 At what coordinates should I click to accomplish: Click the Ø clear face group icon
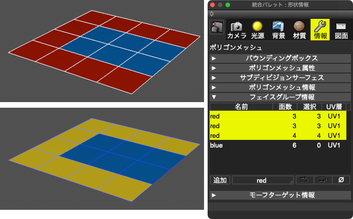(x=340, y=180)
